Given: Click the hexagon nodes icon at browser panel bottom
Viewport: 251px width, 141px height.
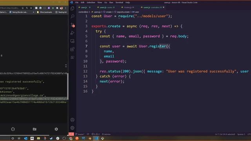Looking at the screenshot, I should coord(13,129).
